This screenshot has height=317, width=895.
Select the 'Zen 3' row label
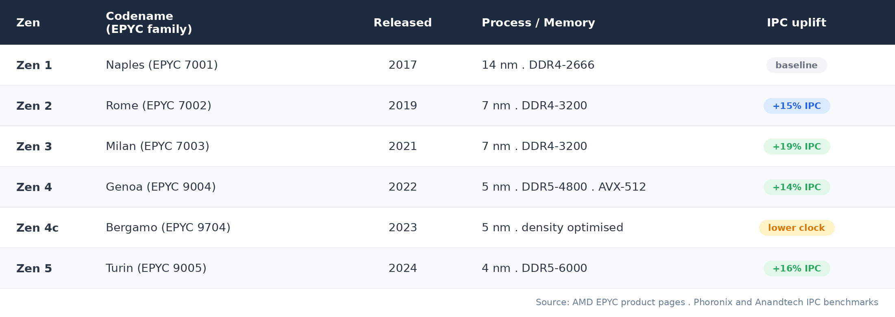click(x=34, y=147)
